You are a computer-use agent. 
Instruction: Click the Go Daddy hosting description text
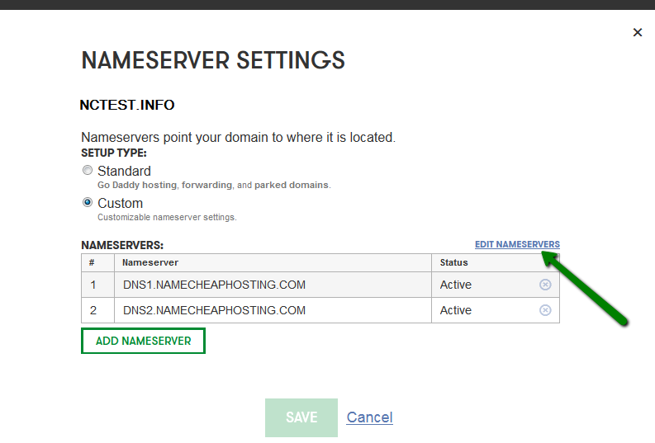(214, 186)
